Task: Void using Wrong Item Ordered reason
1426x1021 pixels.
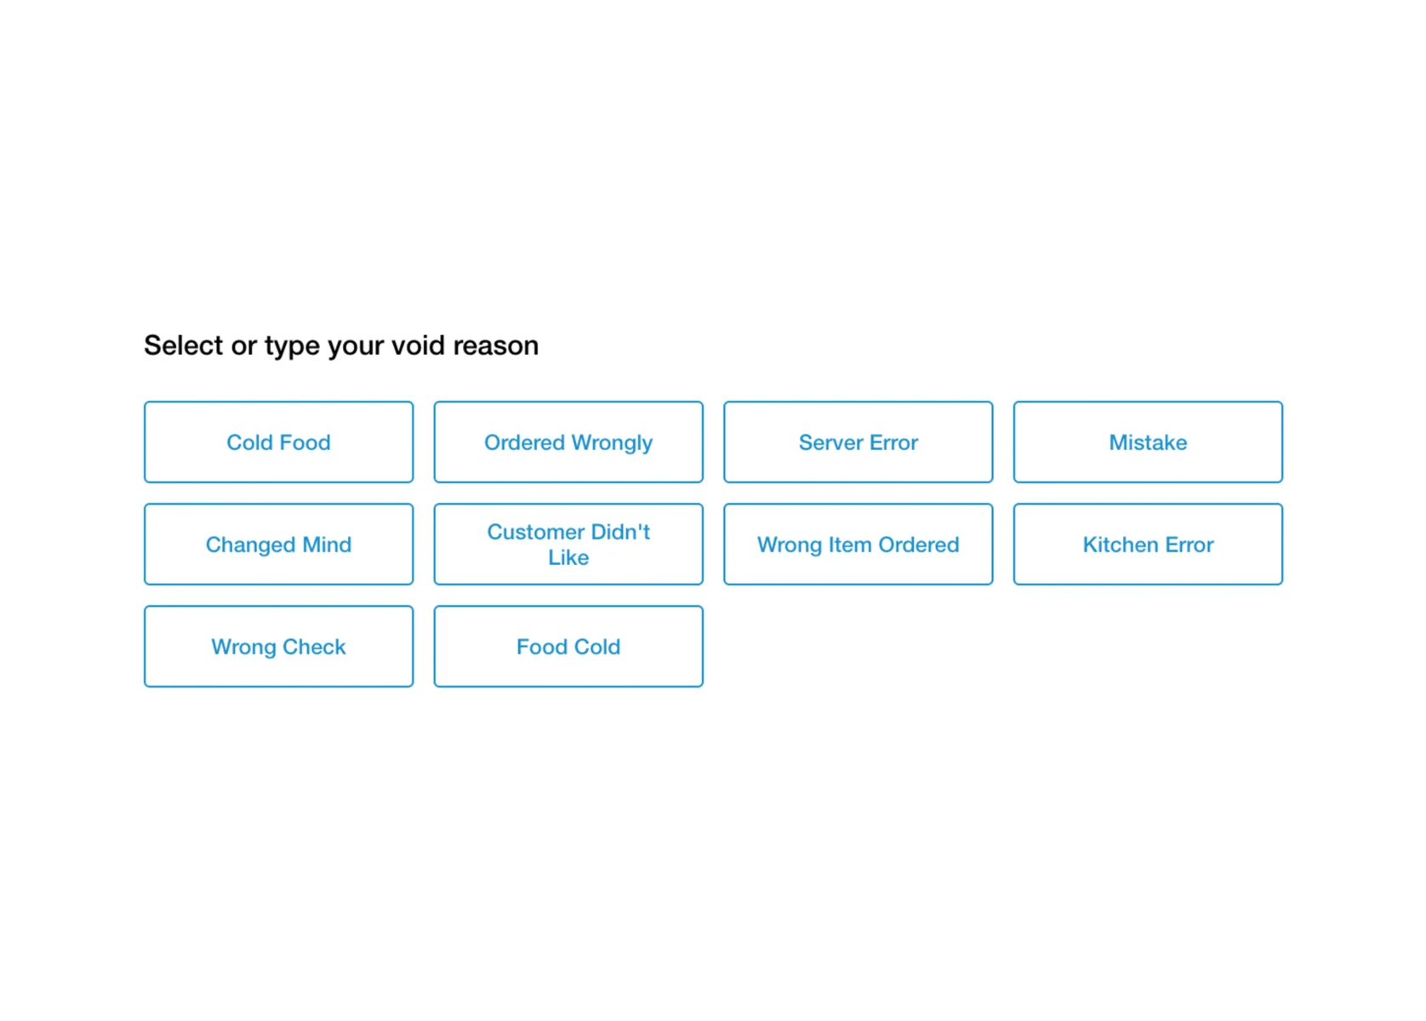Action: click(858, 545)
